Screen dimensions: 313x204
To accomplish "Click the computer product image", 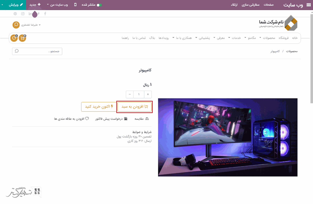I will point(228,137).
